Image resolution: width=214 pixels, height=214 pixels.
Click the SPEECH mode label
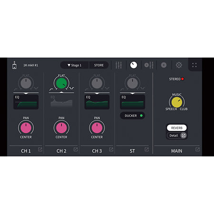click(171, 109)
